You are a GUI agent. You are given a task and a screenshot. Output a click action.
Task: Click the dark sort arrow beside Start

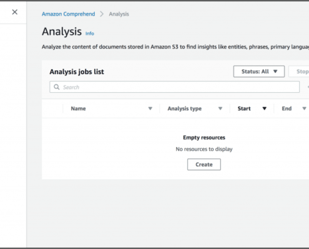pyautogui.click(x=265, y=108)
